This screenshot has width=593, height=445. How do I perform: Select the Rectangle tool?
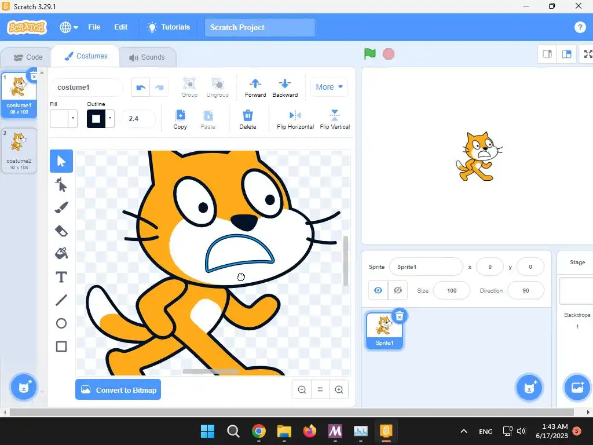point(61,346)
